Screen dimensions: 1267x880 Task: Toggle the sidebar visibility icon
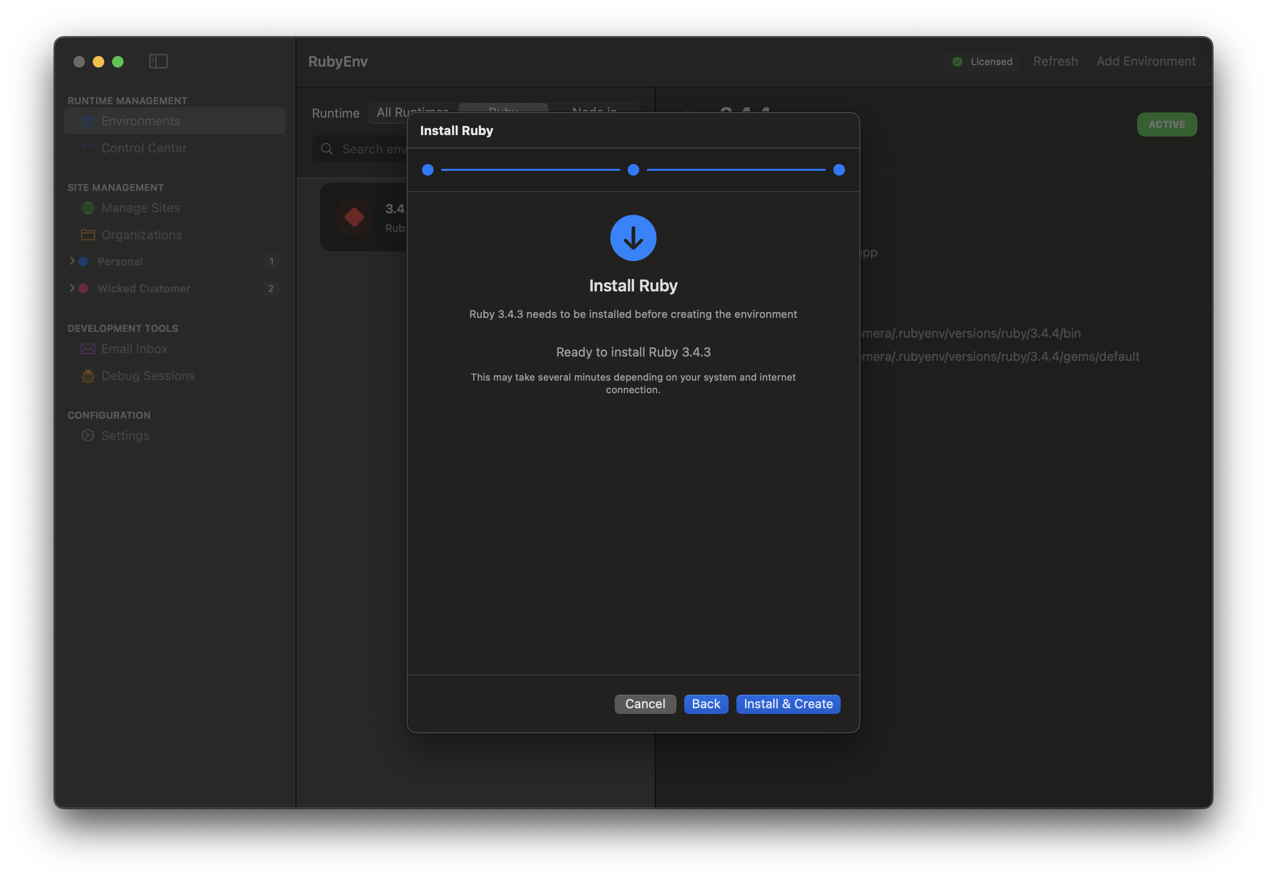[158, 61]
